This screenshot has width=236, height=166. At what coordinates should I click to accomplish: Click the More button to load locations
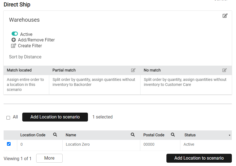coord(49,158)
